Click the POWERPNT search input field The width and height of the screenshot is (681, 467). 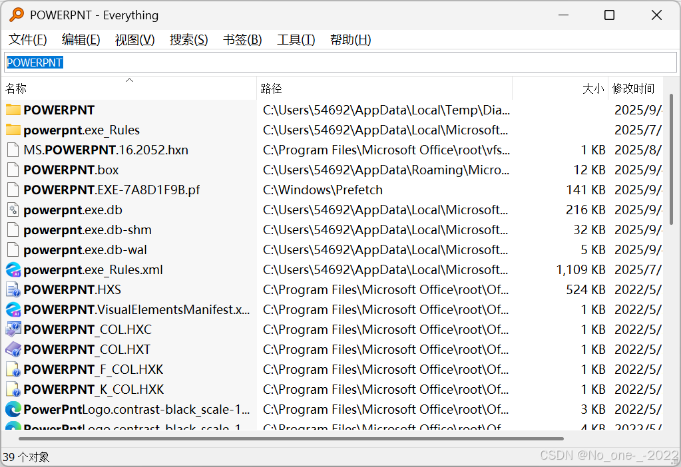click(x=341, y=63)
